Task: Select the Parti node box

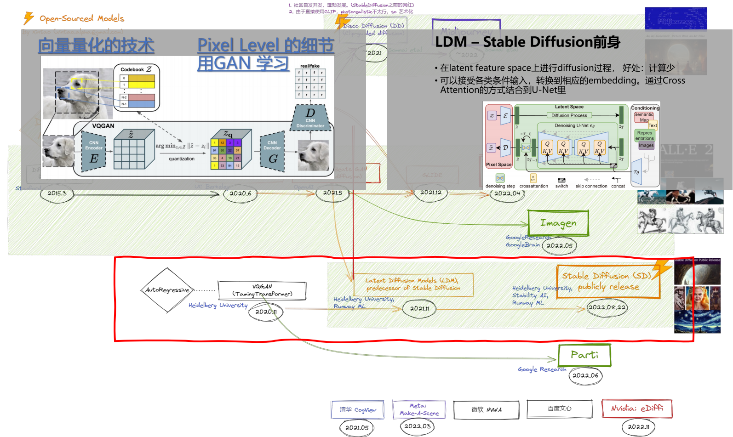Action: (584, 355)
